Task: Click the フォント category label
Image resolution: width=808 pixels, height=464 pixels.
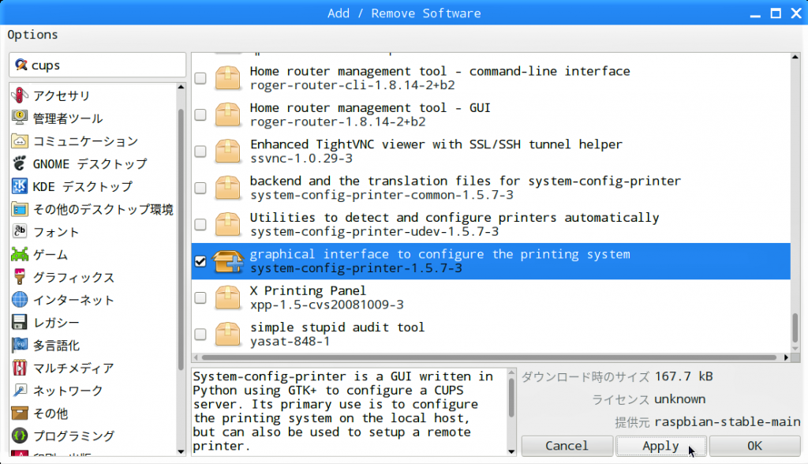Action: pyautogui.click(x=56, y=232)
